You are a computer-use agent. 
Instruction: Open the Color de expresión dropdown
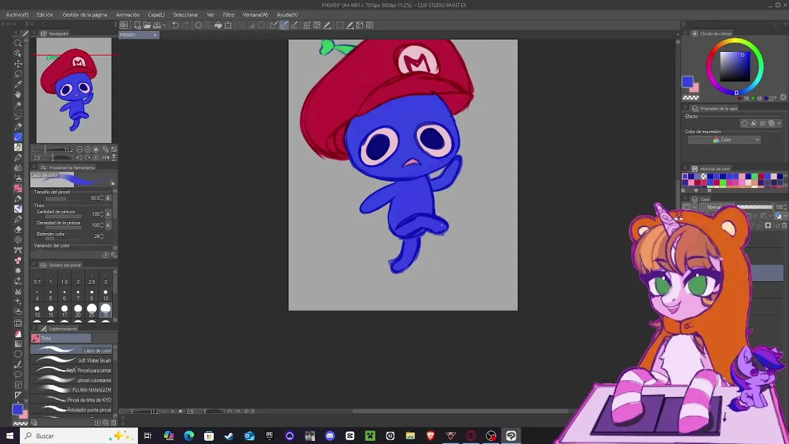coord(724,140)
